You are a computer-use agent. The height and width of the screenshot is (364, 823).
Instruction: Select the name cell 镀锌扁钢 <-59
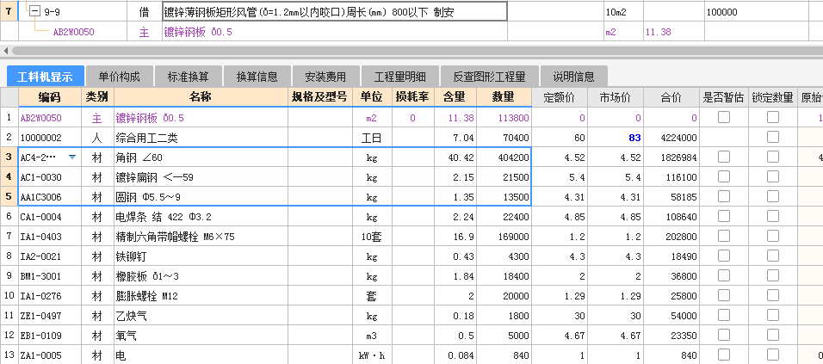coord(201,177)
